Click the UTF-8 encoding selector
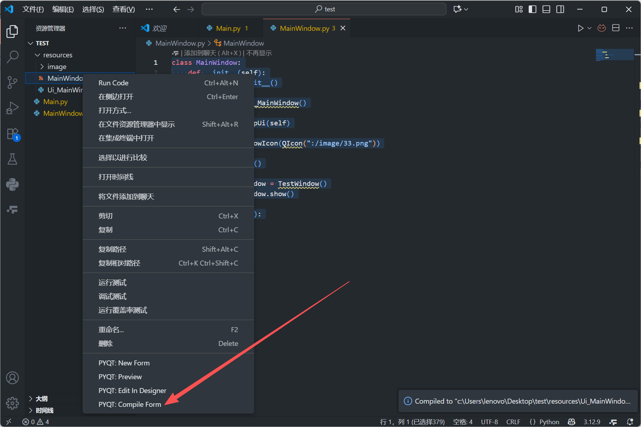Image resolution: width=641 pixels, height=427 pixels. point(489,422)
